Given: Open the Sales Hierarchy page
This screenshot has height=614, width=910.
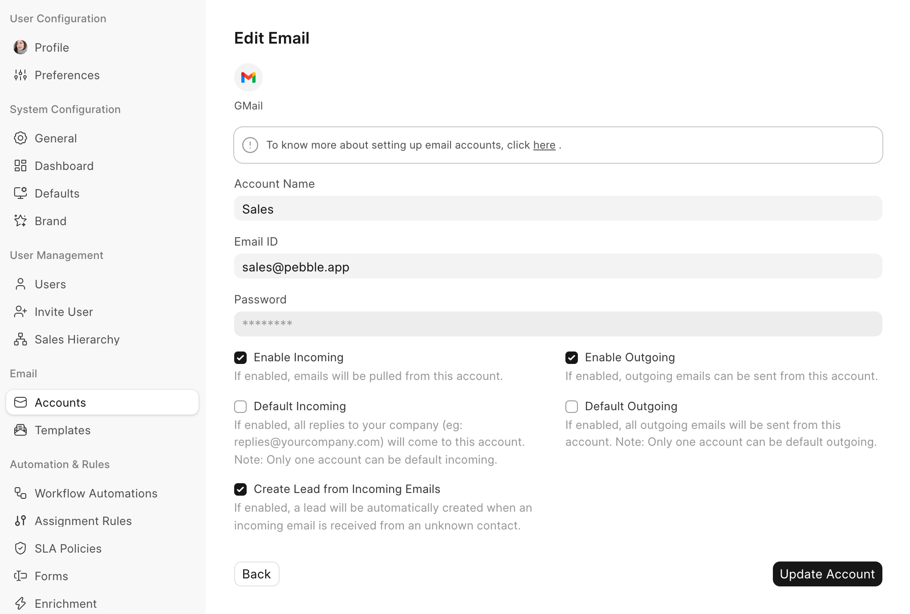Looking at the screenshot, I should pyautogui.click(x=102, y=339).
